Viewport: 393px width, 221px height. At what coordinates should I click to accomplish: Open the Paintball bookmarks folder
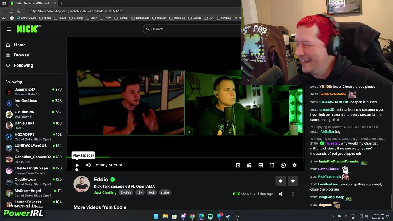point(121,18)
